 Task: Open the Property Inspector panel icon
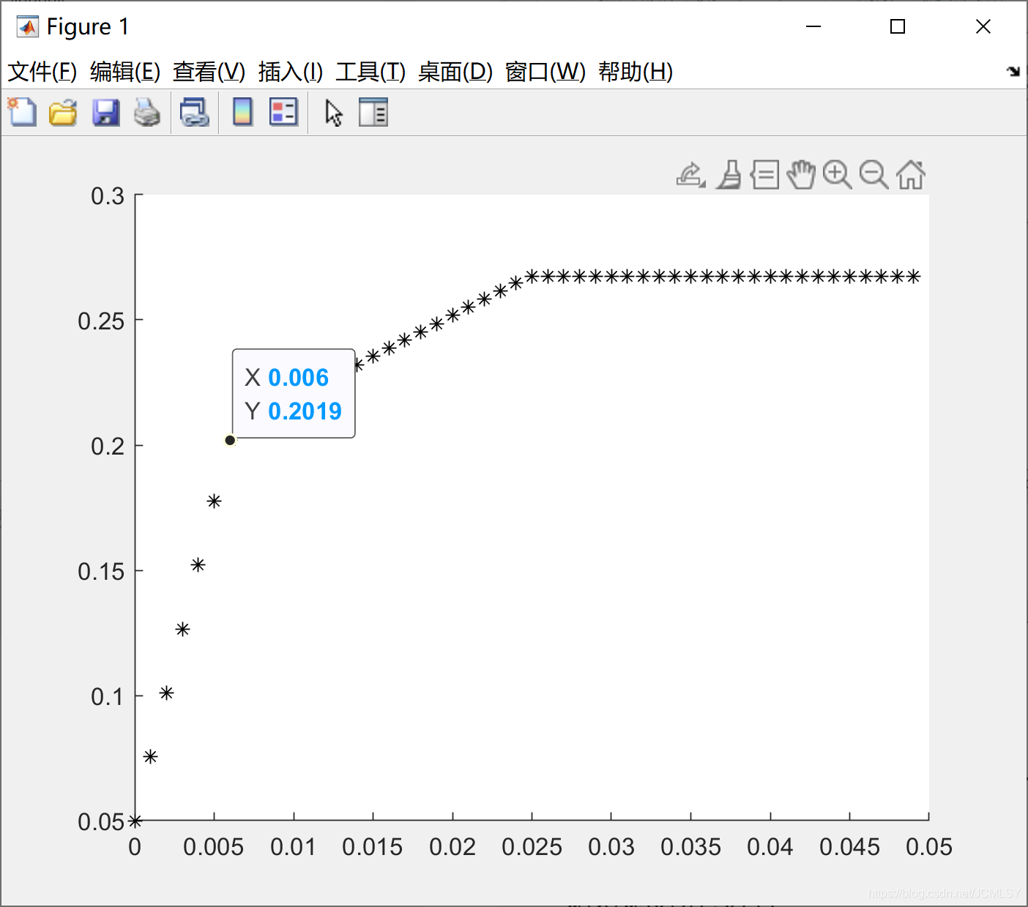point(373,112)
